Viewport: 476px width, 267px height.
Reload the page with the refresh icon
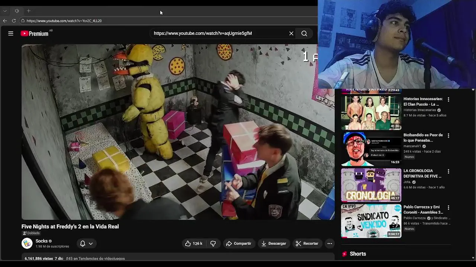click(14, 21)
